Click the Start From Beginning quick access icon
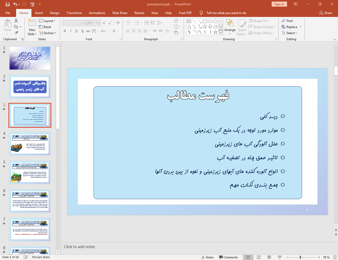338x260 pixels. point(32,4)
